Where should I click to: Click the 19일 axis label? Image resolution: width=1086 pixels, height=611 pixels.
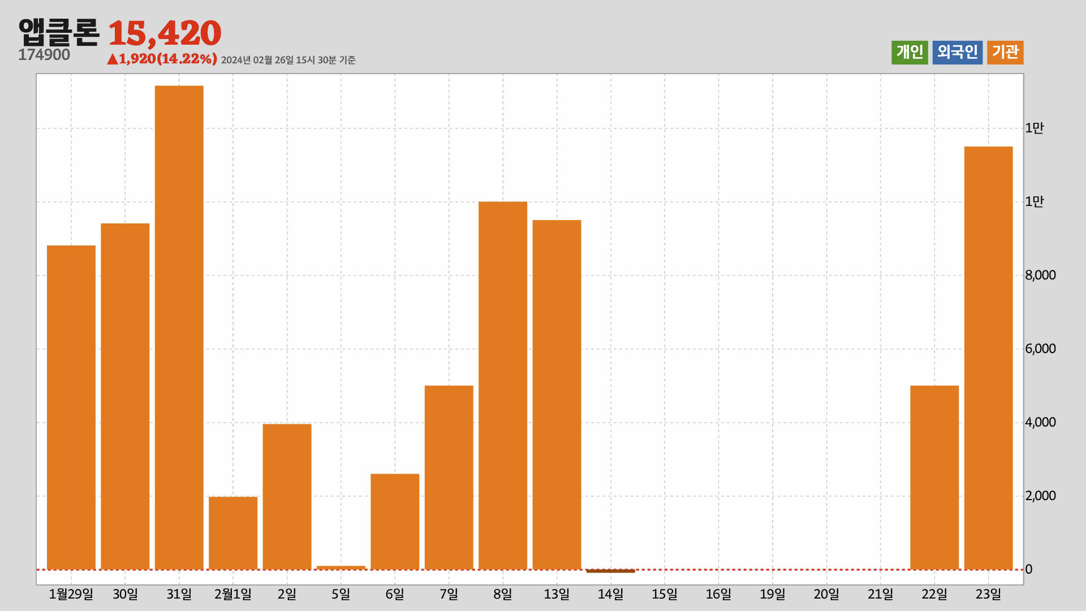[x=773, y=594]
